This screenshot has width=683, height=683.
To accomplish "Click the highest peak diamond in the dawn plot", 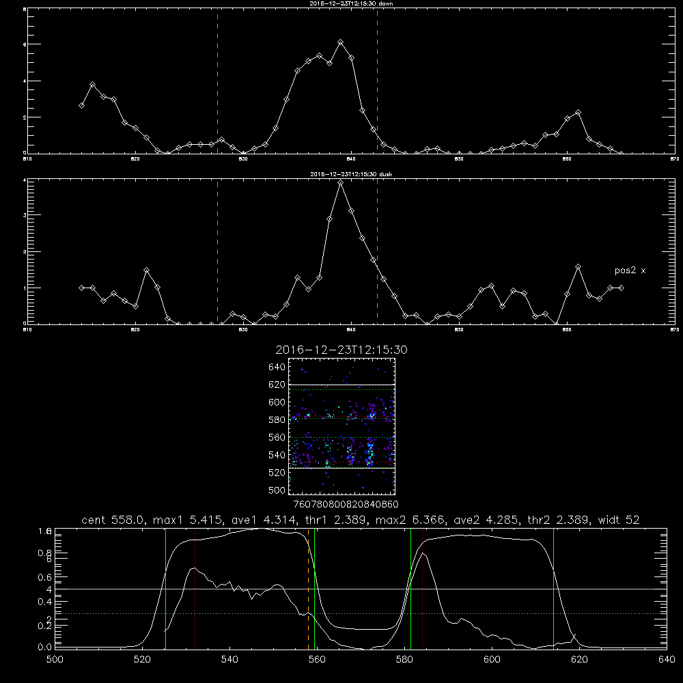I will click(341, 42).
